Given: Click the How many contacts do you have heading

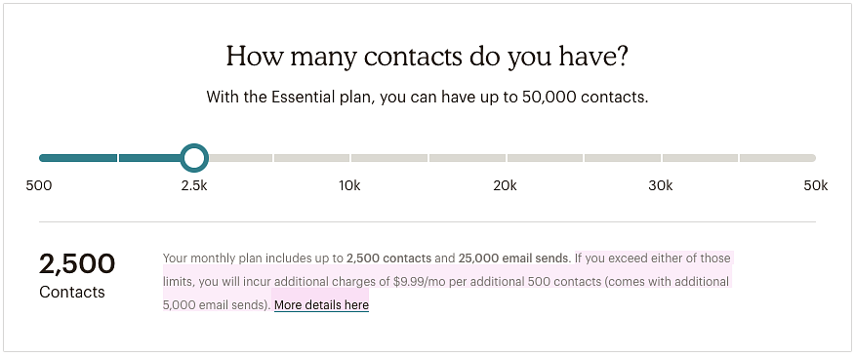Looking at the screenshot, I should pos(427,57).
